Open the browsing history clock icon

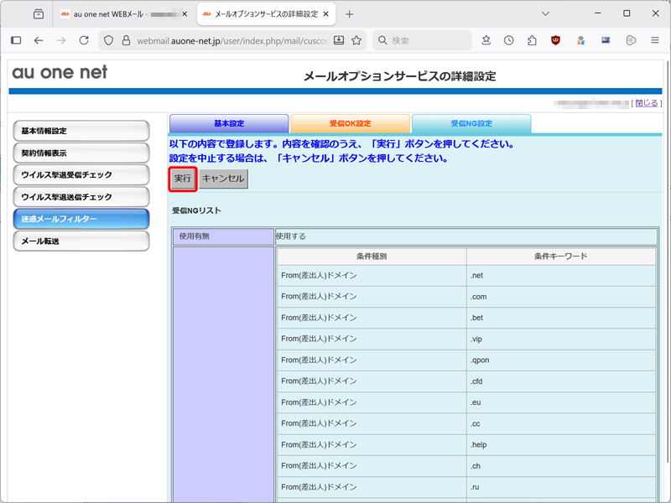509,40
